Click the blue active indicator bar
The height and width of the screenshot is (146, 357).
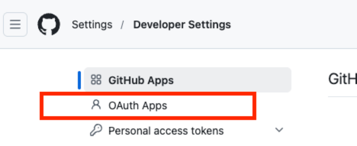[x=79, y=80]
